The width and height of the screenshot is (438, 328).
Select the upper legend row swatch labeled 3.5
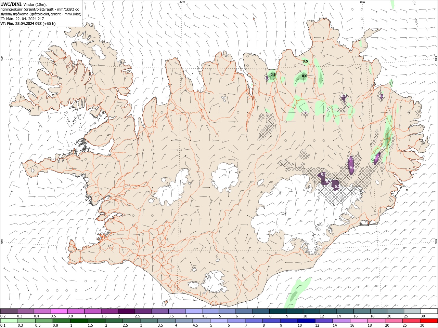pyautogui.click(x=177, y=311)
